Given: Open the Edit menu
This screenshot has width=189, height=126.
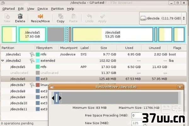Looking at the screenshot, I should tap(21, 9).
